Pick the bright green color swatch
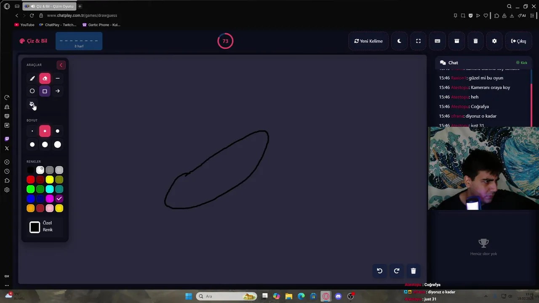The height and width of the screenshot is (303, 539). pos(30,189)
